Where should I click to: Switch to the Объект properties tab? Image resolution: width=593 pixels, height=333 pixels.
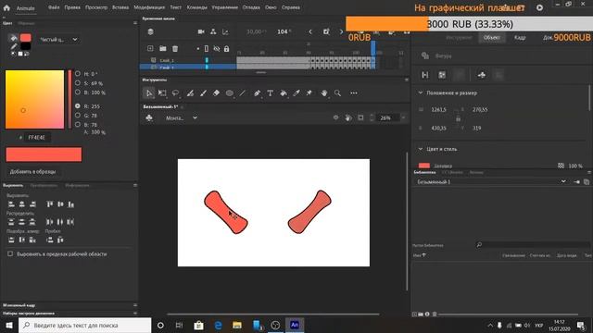click(492, 37)
